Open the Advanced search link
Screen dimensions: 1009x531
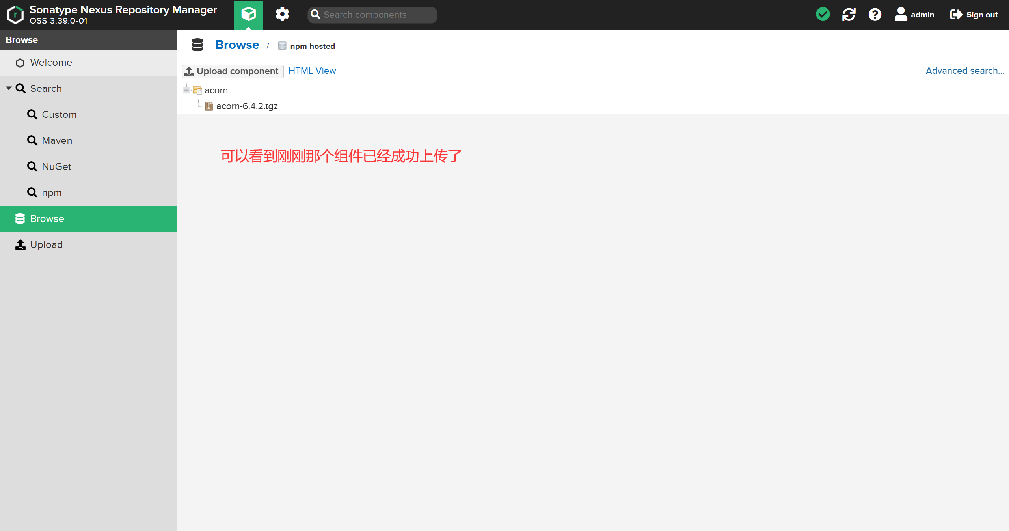pos(964,71)
